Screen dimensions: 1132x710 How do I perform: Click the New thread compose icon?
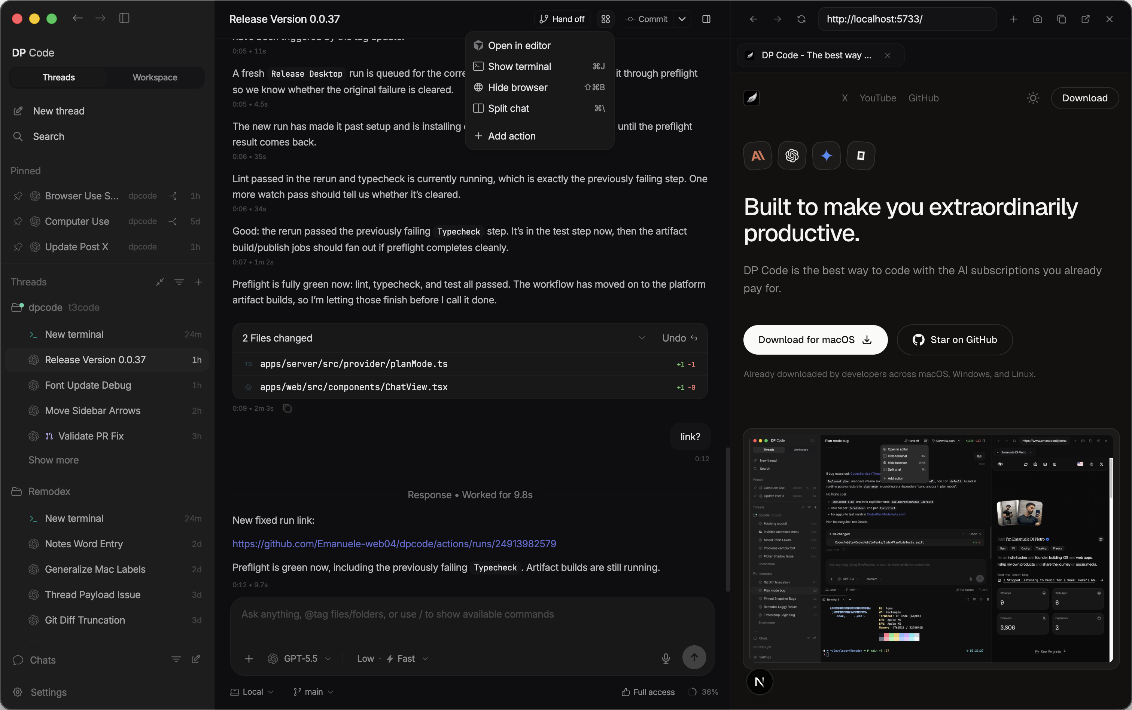[x=18, y=111]
